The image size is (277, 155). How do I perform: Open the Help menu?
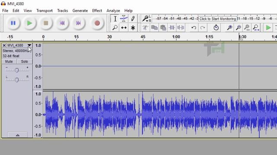click(129, 10)
